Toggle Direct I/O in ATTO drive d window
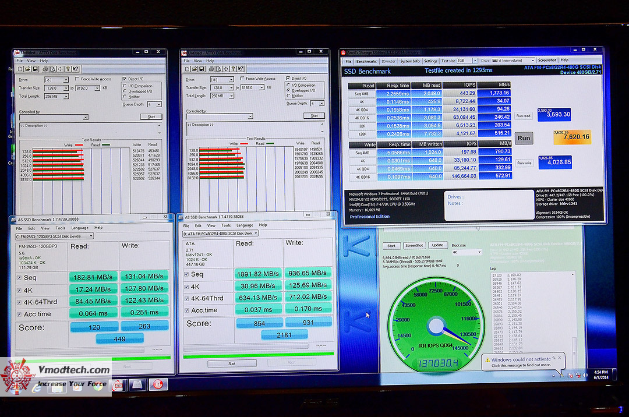The height and width of the screenshot is (417, 629). click(288, 78)
